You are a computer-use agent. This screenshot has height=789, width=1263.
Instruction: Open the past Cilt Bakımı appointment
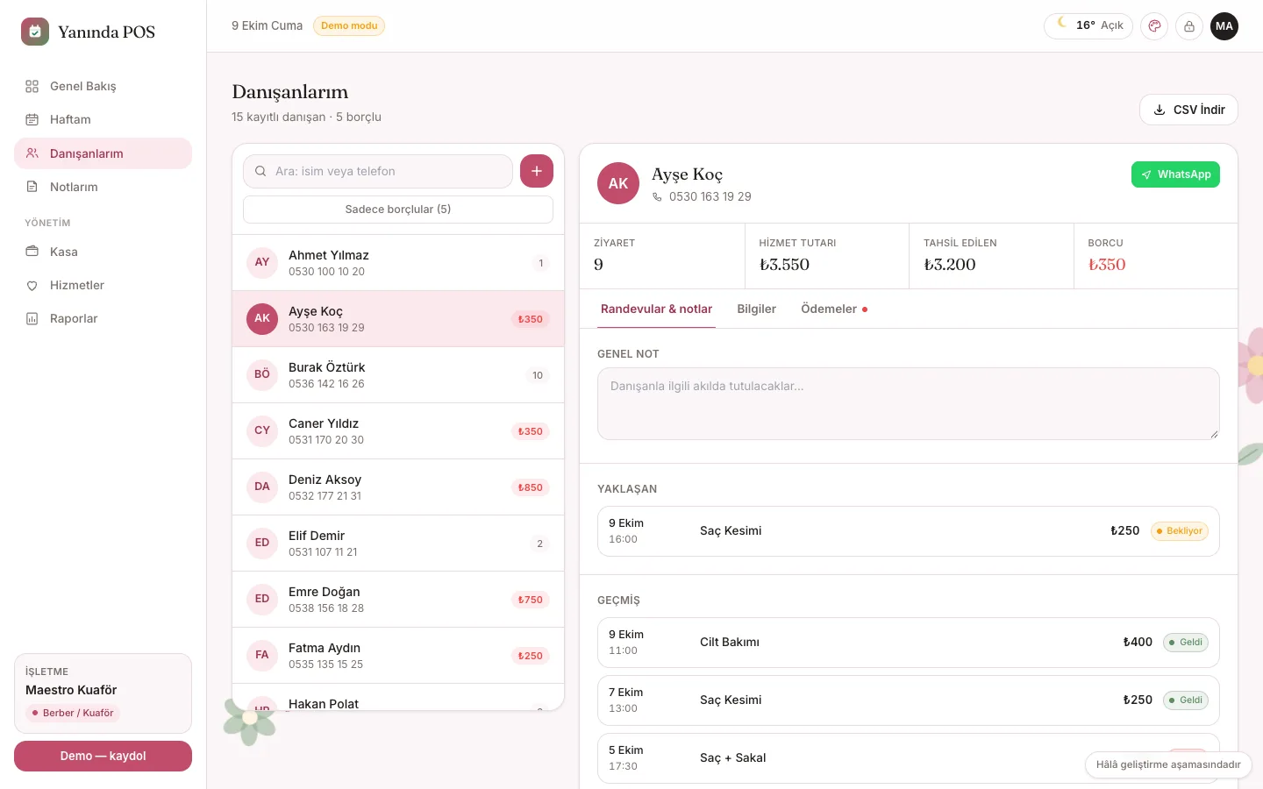coord(908,643)
